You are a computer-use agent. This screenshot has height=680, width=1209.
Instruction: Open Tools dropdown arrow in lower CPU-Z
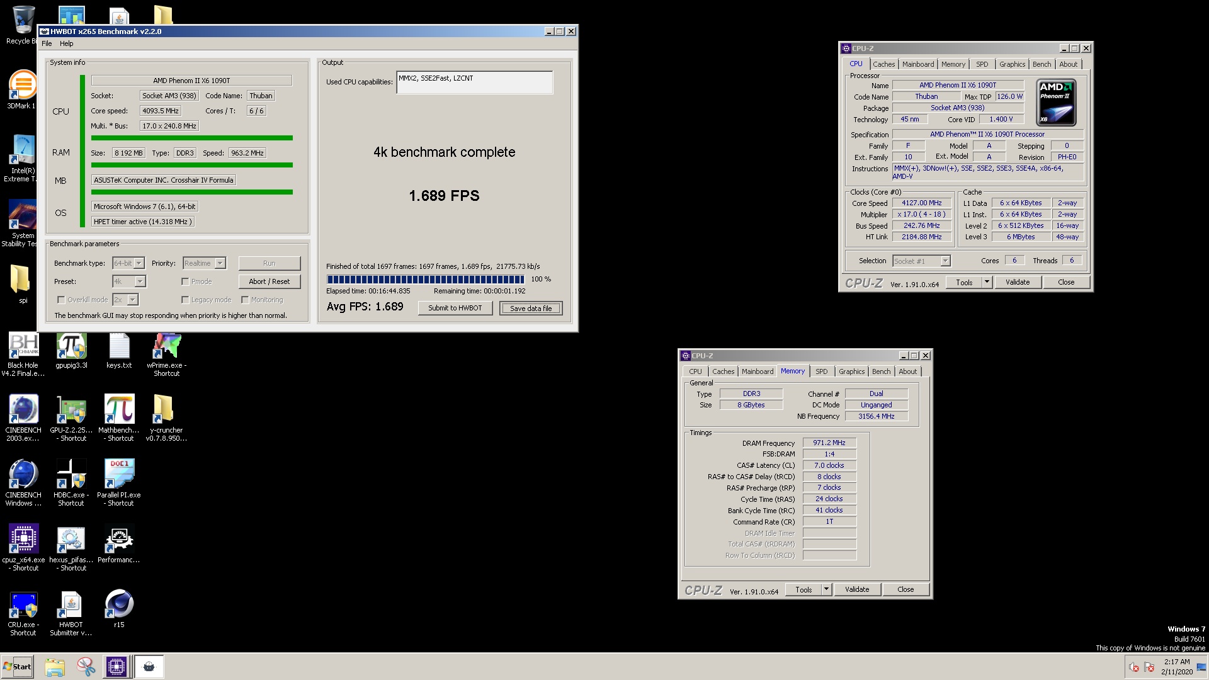pos(826,589)
